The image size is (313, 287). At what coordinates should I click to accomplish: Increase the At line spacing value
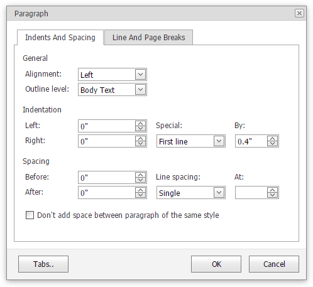pyautogui.click(x=272, y=190)
